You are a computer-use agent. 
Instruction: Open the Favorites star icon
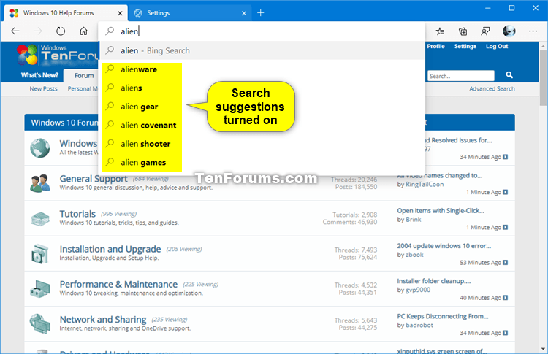pyautogui.click(x=440, y=31)
